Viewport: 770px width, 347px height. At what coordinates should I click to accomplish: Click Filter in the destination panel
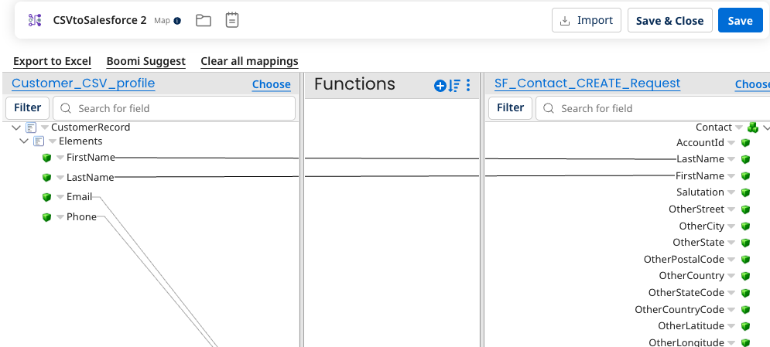pyautogui.click(x=510, y=108)
